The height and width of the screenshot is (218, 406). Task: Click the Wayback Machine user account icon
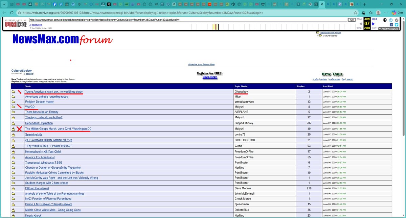click(x=385, y=20)
